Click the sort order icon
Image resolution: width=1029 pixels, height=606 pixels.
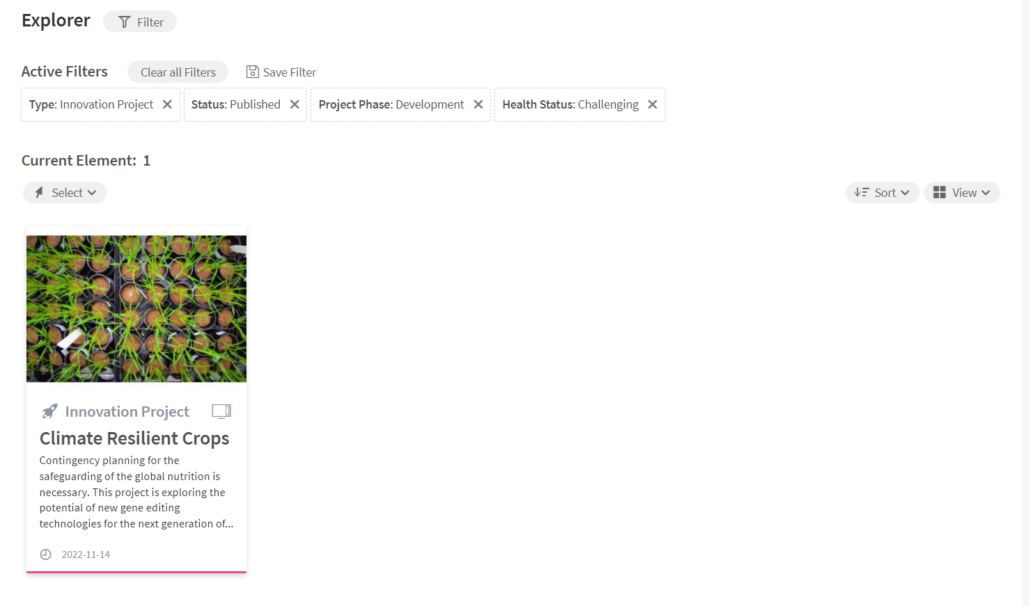pyautogui.click(x=862, y=193)
